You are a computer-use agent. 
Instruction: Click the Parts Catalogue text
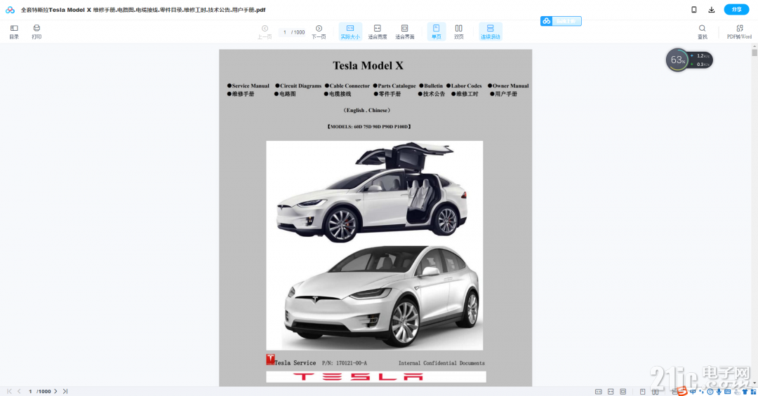[397, 86]
